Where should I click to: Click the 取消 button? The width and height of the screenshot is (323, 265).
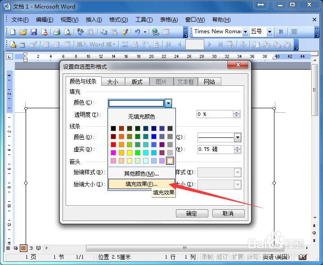coord(228,213)
